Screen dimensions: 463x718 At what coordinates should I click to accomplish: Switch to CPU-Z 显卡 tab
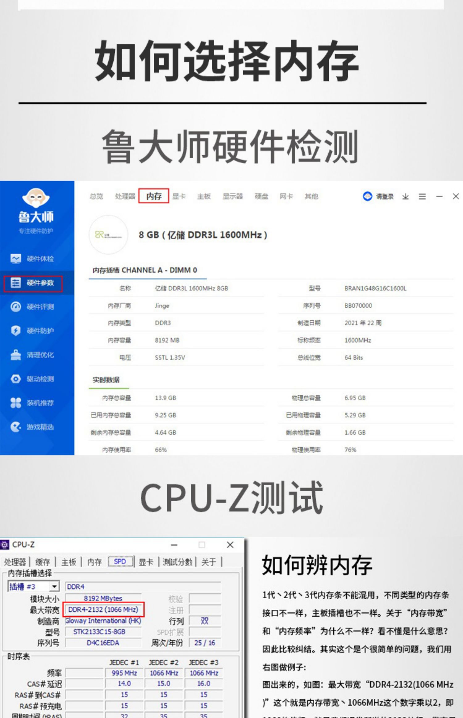click(x=146, y=562)
